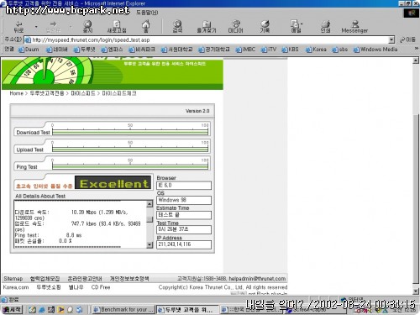Image resolution: width=420 pixels, height=315 pixels.
Task: Click the details box scroll down arrow
Action: pyautogui.click(x=150, y=245)
